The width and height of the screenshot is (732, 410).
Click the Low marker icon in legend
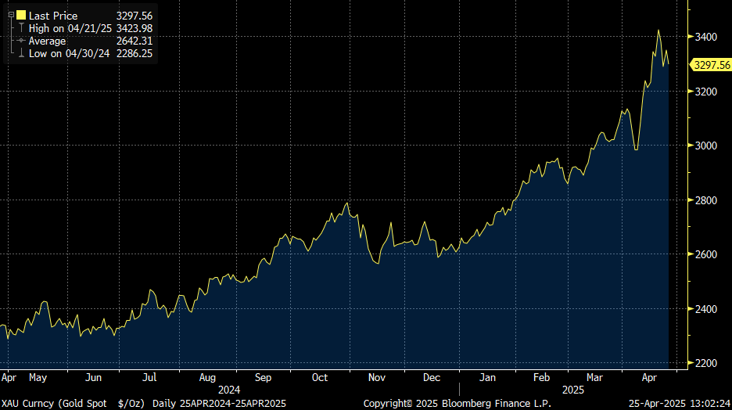pos(20,53)
